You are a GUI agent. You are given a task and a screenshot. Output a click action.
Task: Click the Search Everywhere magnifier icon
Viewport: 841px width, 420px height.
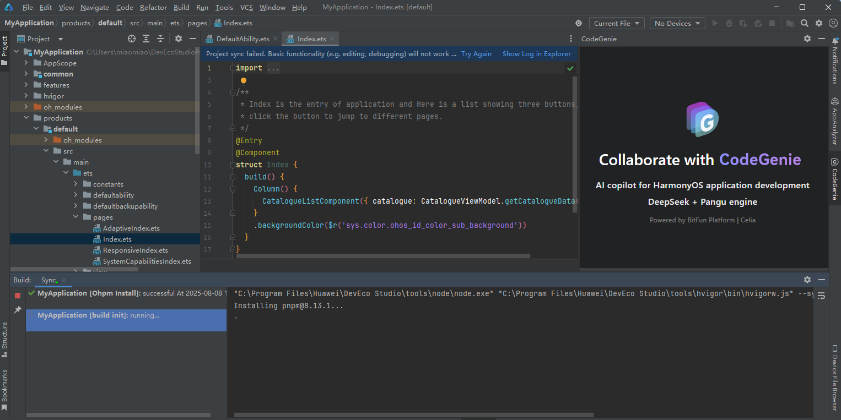coord(805,23)
